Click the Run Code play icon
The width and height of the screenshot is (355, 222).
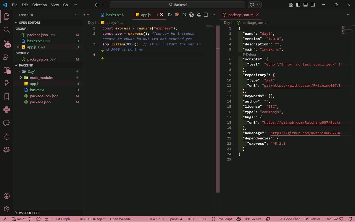[170, 15]
